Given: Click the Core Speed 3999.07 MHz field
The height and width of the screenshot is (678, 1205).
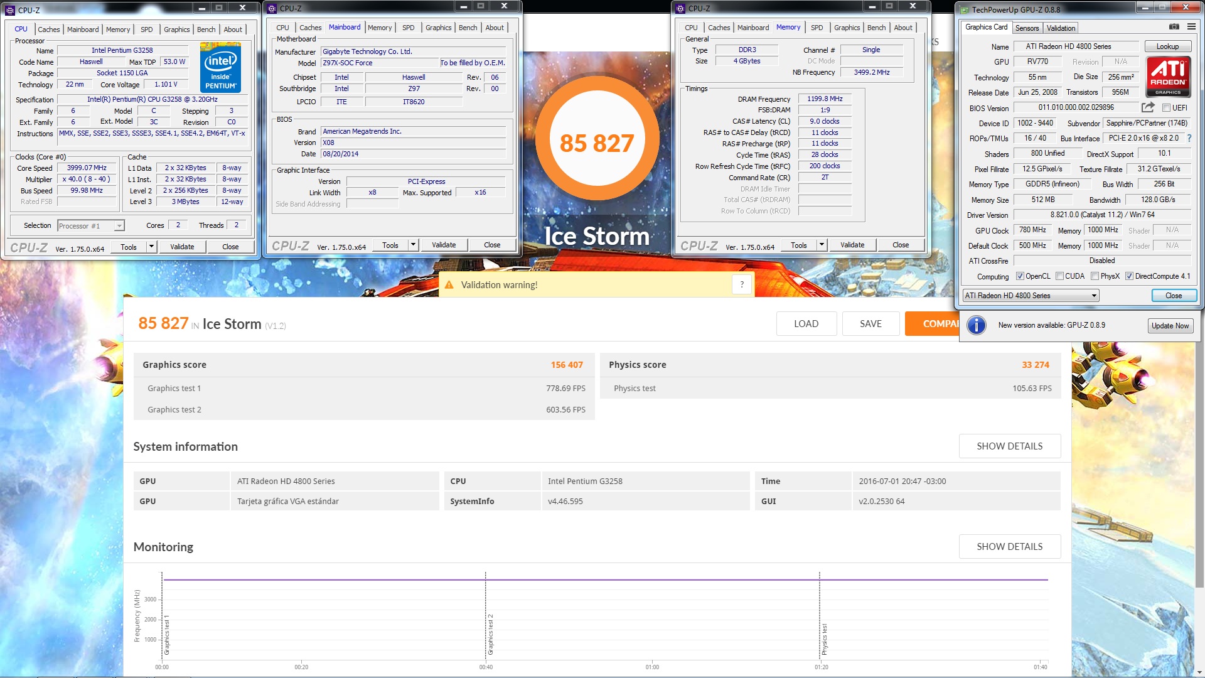Looking at the screenshot, I should (x=87, y=168).
